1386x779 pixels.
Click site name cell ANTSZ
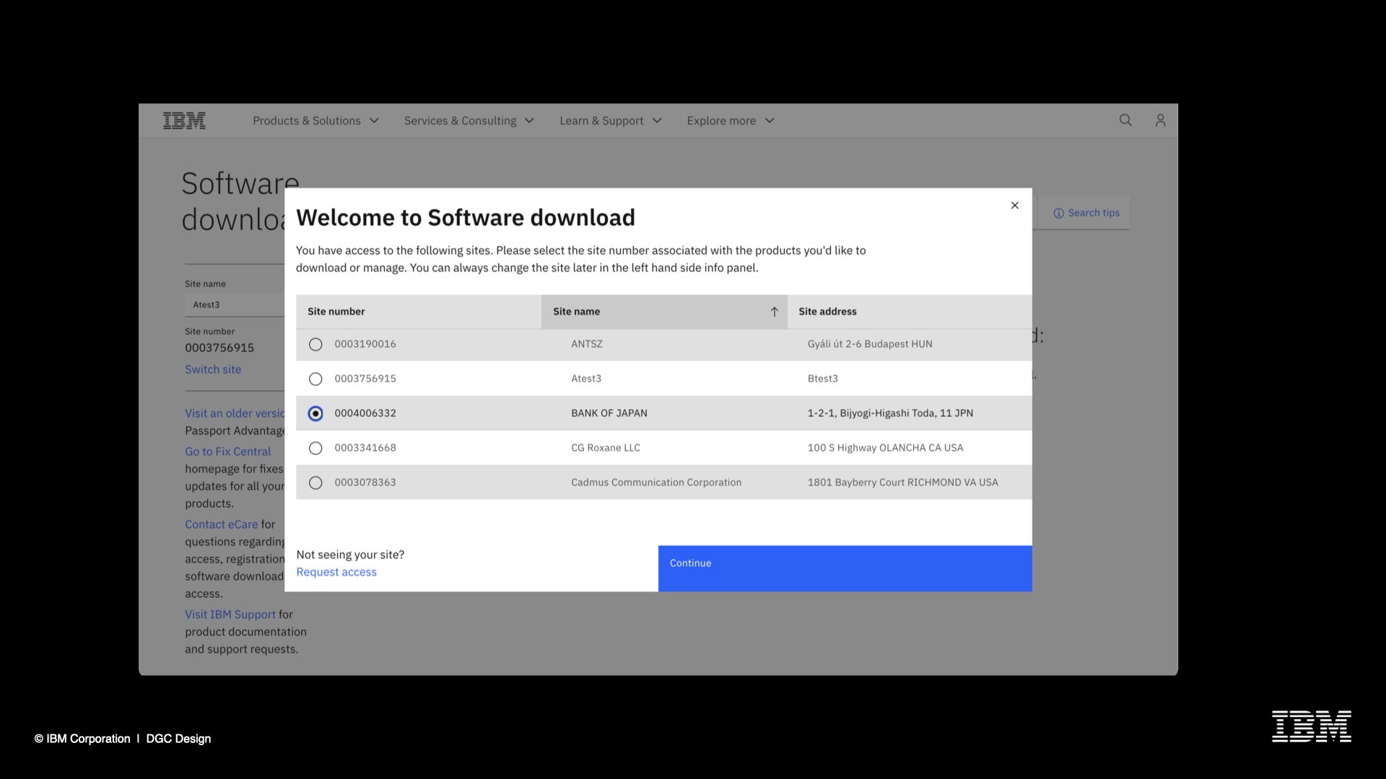point(587,344)
